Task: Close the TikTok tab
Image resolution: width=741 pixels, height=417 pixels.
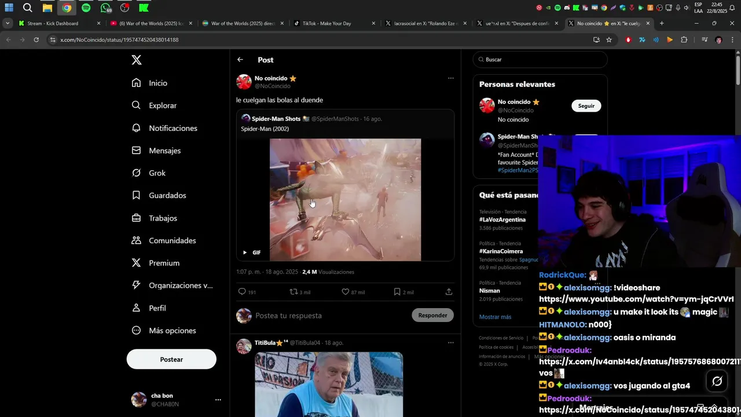Action: (x=373, y=23)
